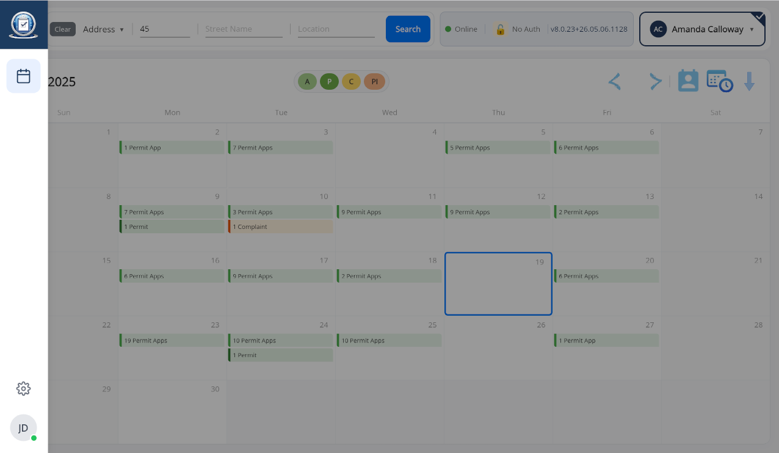Select the highlighted day 19 cell
Image resolution: width=779 pixels, height=453 pixels.
498,284
